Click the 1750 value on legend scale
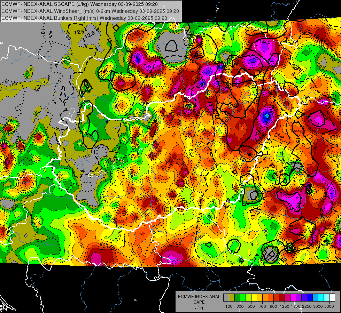The width and height of the screenshot is (341, 313). pos(296,306)
